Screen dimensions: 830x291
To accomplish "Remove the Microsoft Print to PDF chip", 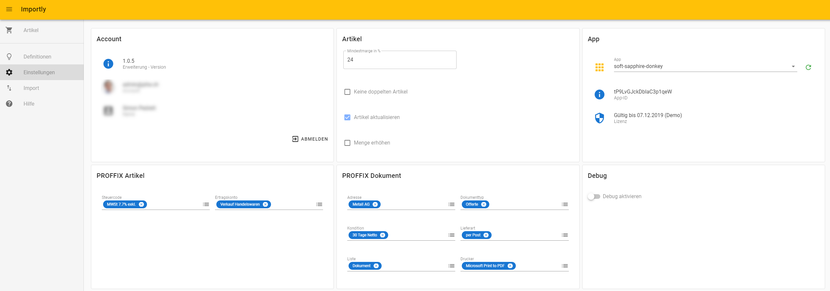I will (510, 266).
